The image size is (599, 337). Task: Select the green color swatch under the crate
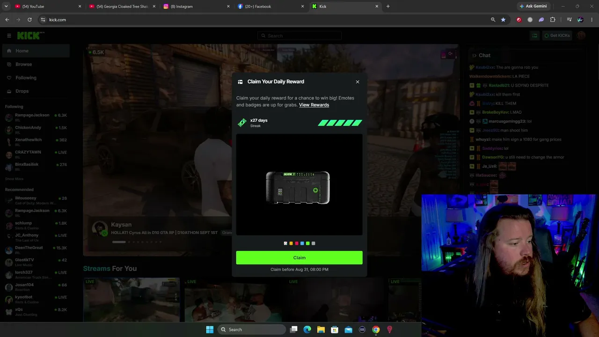308,243
